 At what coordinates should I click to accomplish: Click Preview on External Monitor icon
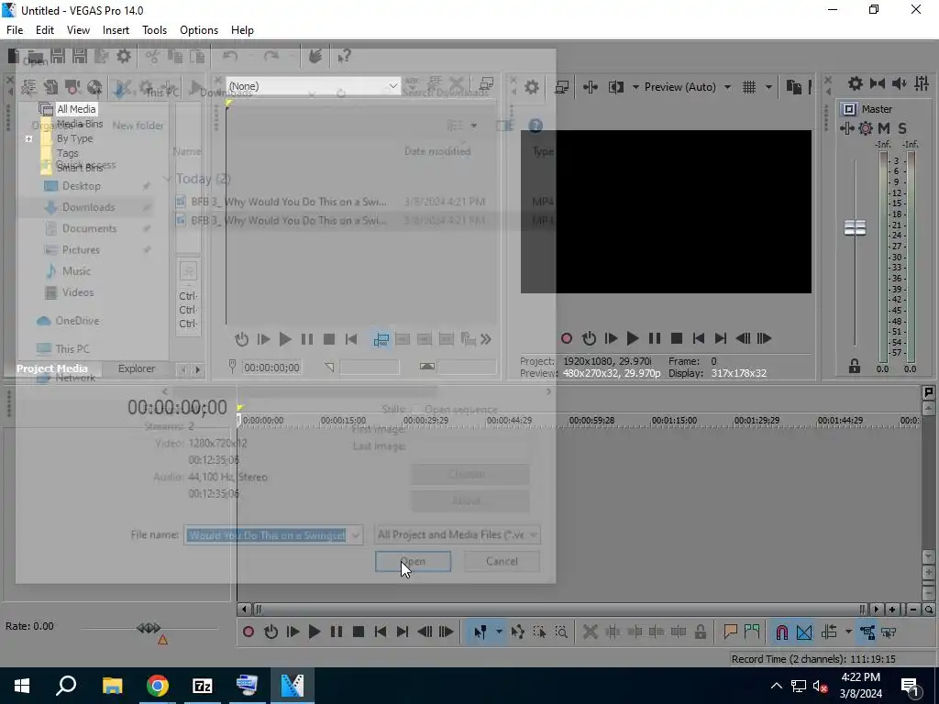tap(562, 87)
